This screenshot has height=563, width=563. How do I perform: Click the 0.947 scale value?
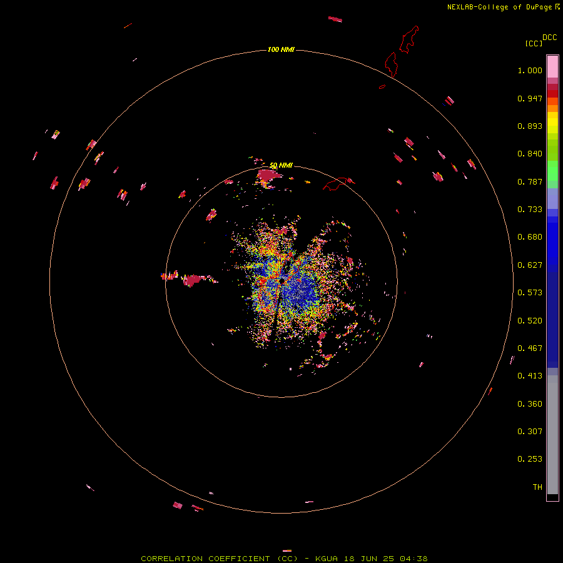coord(530,98)
